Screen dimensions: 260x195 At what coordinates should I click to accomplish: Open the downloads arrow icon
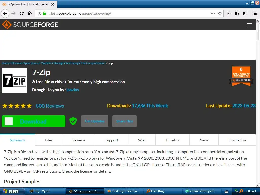click(229, 13)
